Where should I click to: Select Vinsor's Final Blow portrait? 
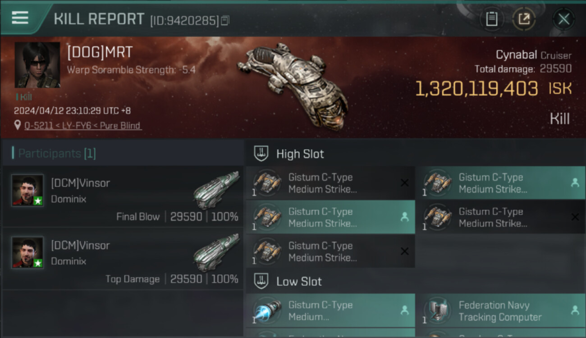(x=28, y=191)
